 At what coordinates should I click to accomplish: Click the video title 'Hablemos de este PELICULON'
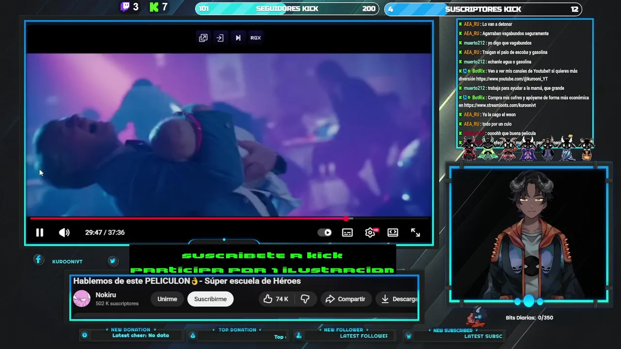[187, 281]
